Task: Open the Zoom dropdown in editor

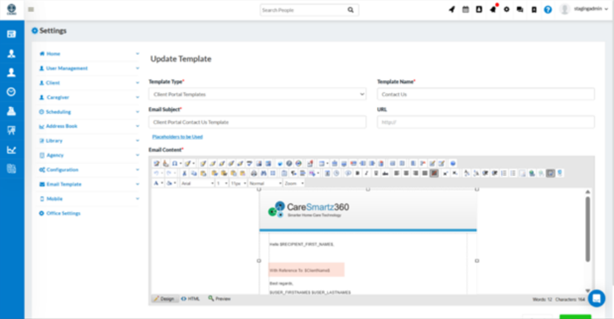Action: tap(294, 184)
